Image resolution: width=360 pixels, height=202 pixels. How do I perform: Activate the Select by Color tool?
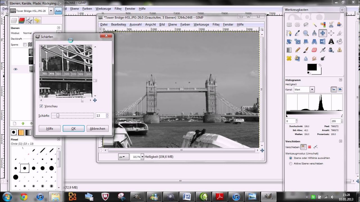coord(323,25)
